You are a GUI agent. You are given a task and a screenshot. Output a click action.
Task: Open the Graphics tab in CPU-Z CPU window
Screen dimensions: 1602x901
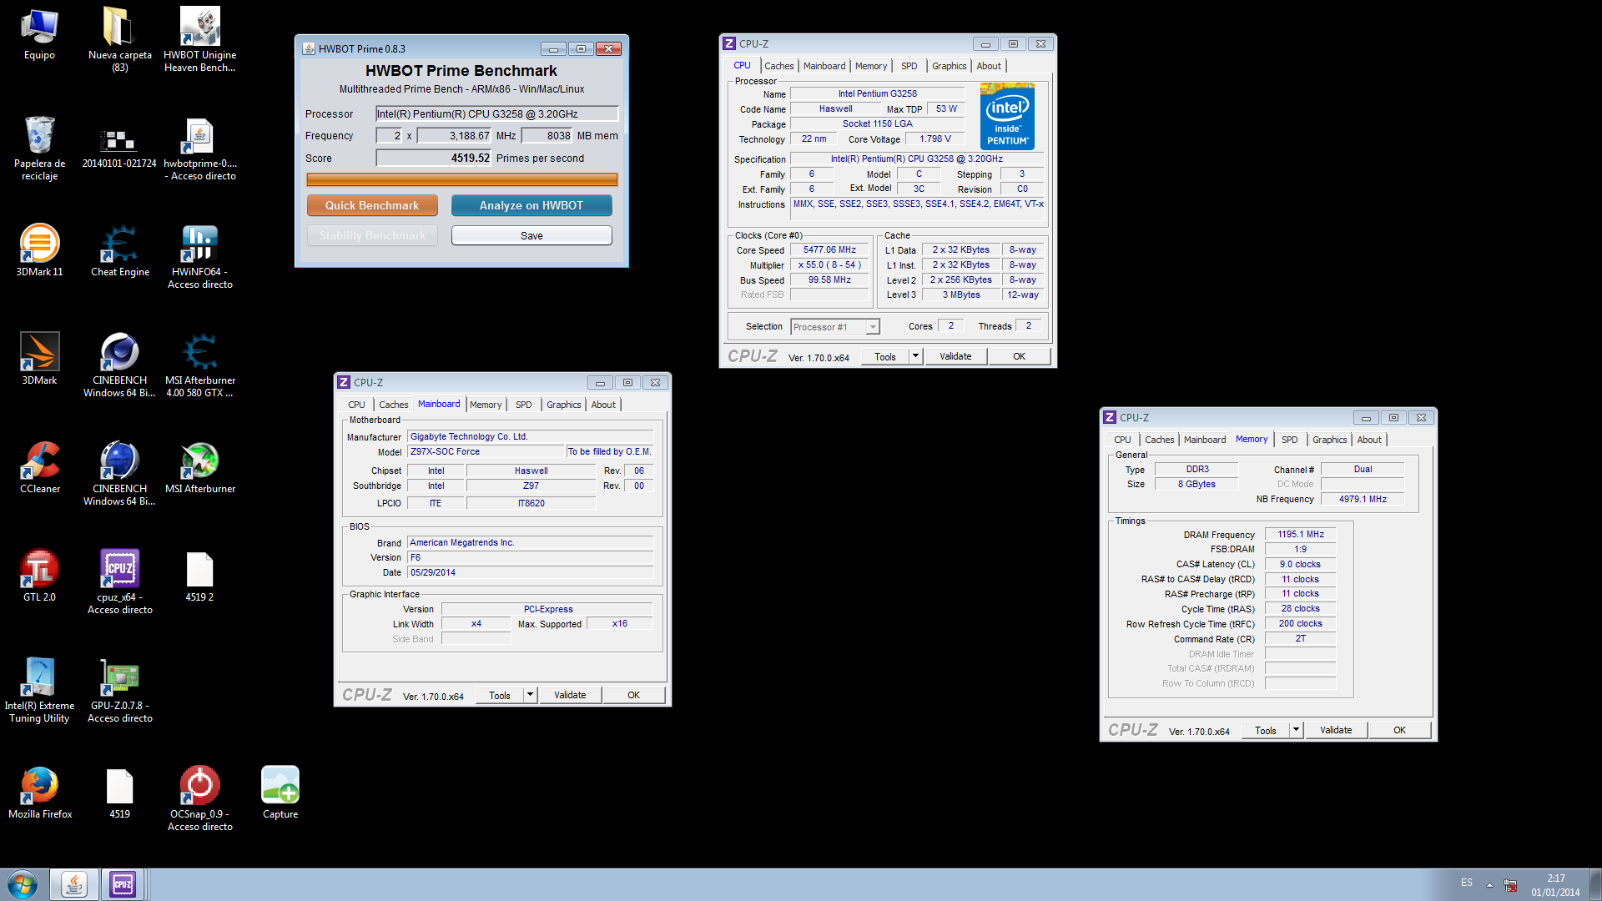(x=949, y=66)
